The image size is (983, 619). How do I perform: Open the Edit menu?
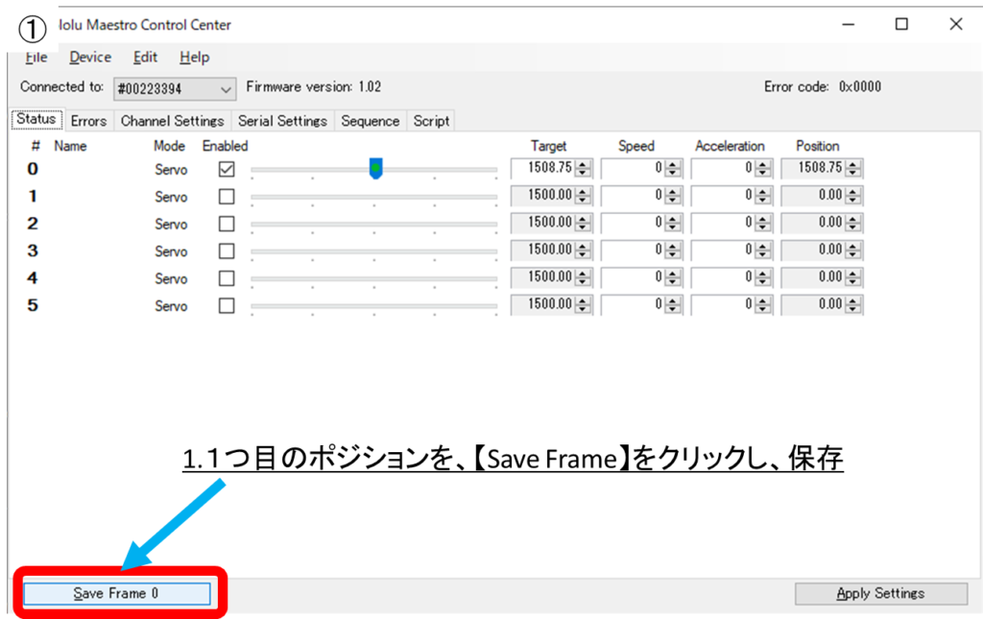145,57
